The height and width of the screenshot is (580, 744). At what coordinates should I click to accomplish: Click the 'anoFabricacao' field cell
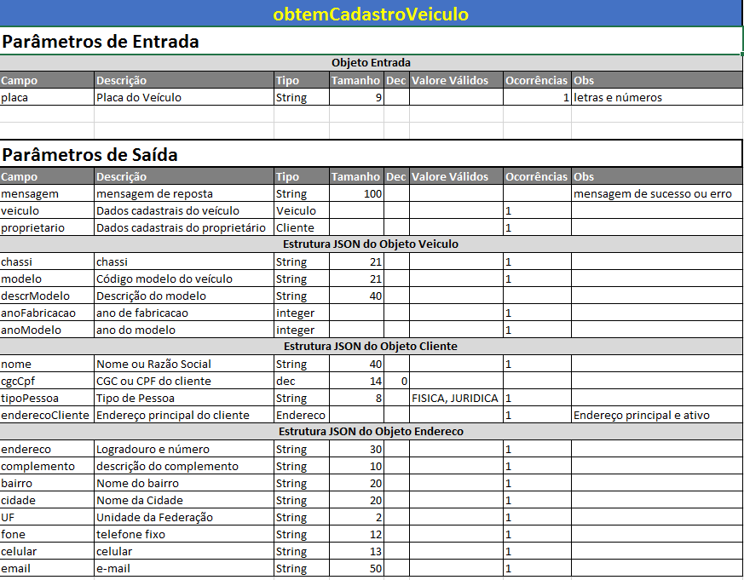point(47,313)
